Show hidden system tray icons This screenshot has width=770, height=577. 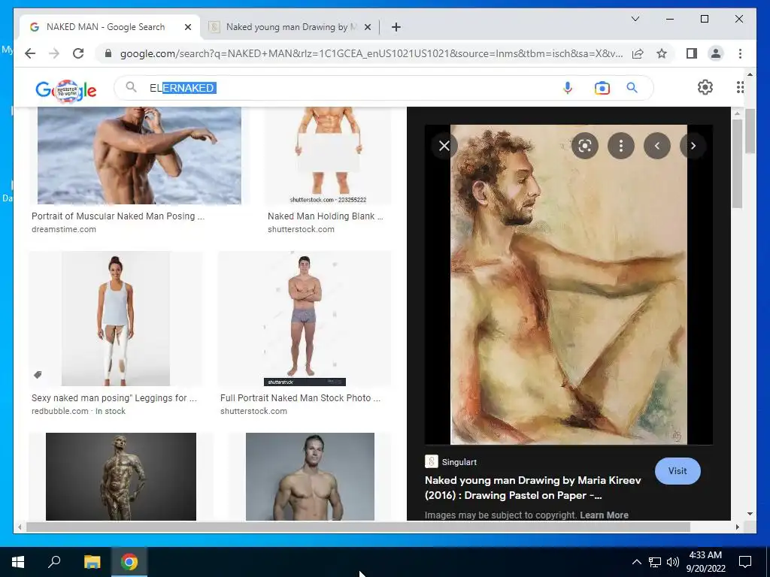tap(636, 562)
